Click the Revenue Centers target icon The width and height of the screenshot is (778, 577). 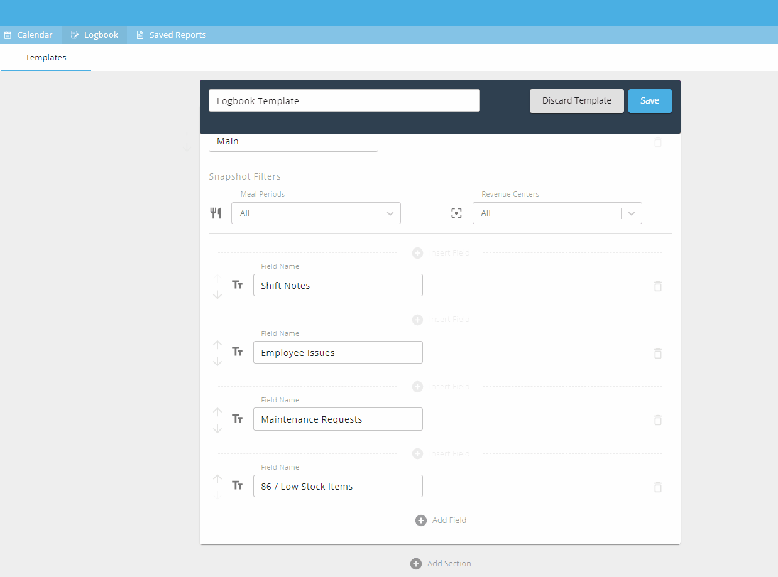(x=456, y=213)
